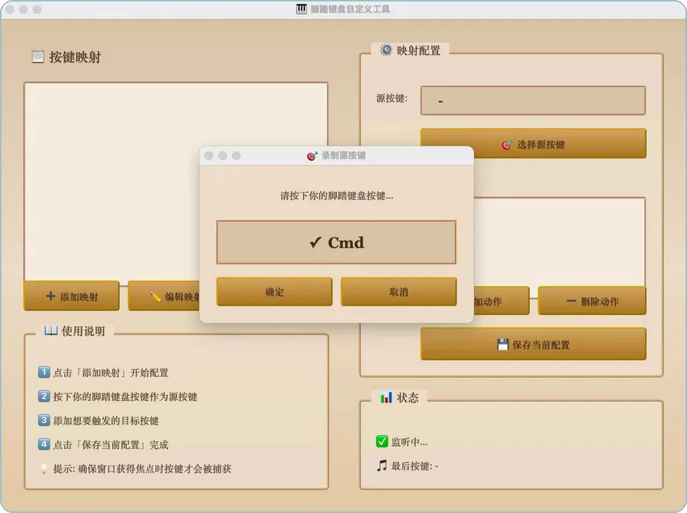Image resolution: width=687 pixels, height=513 pixels.
Task: Click the 添加映射 button
Action: (72, 296)
